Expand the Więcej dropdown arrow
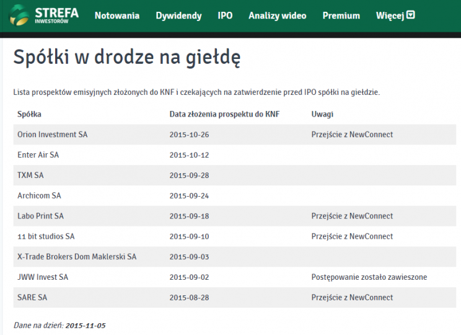 410,15
